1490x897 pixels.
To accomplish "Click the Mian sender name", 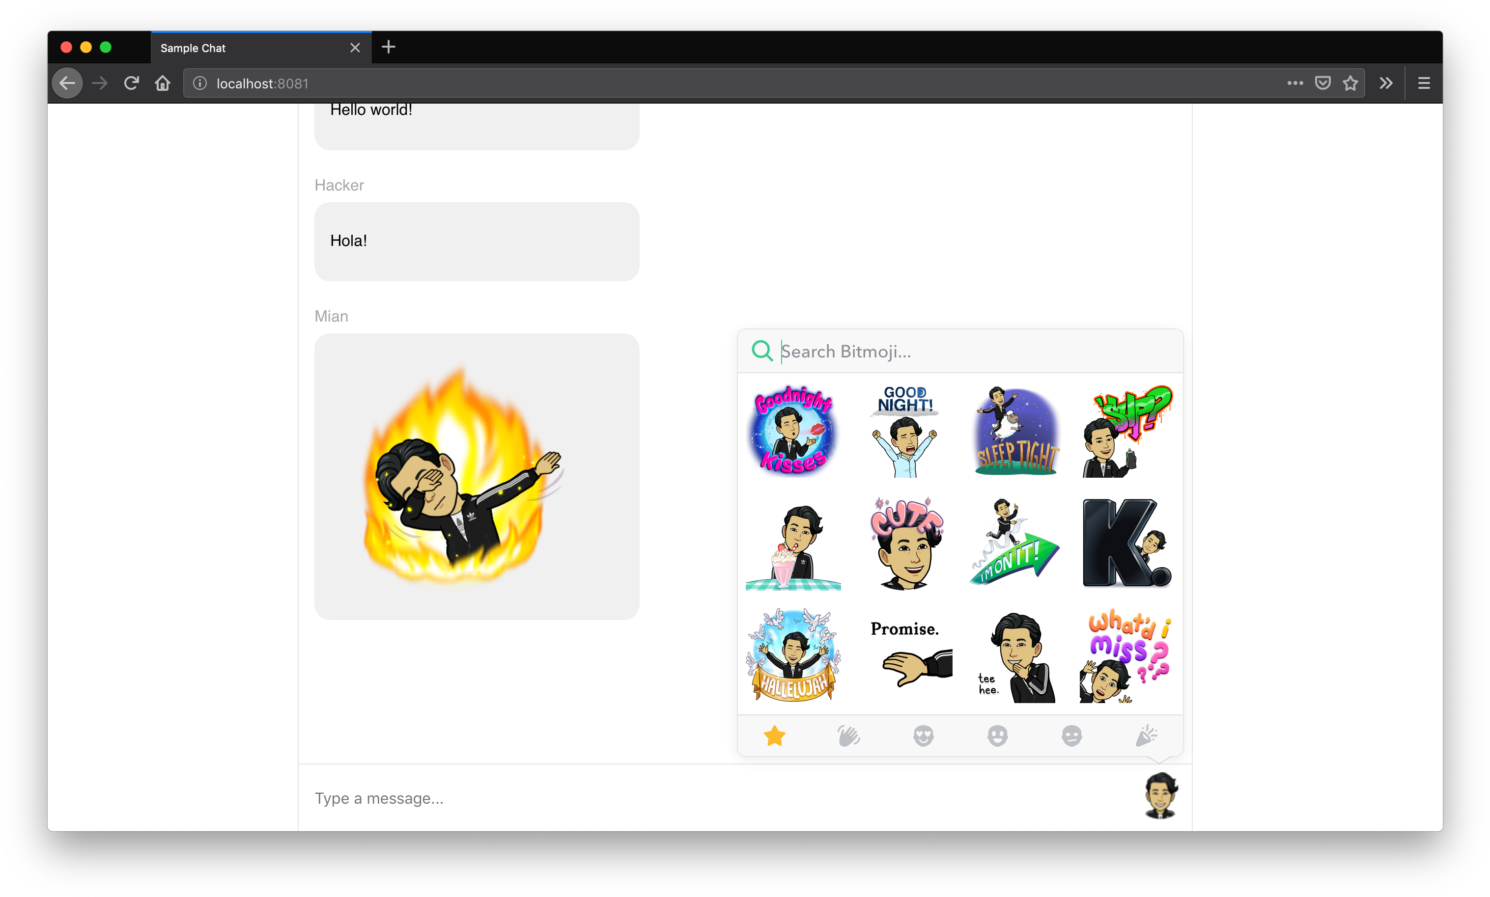I will (331, 316).
